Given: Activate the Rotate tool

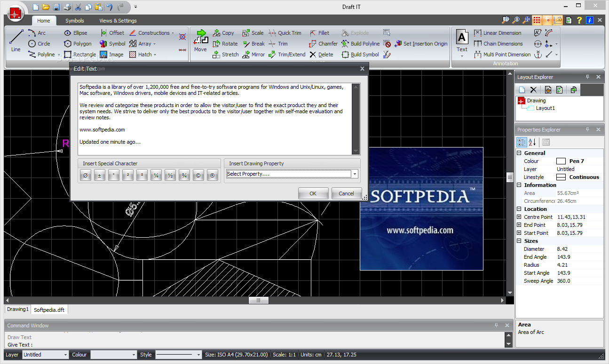Looking at the screenshot, I should [225, 44].
